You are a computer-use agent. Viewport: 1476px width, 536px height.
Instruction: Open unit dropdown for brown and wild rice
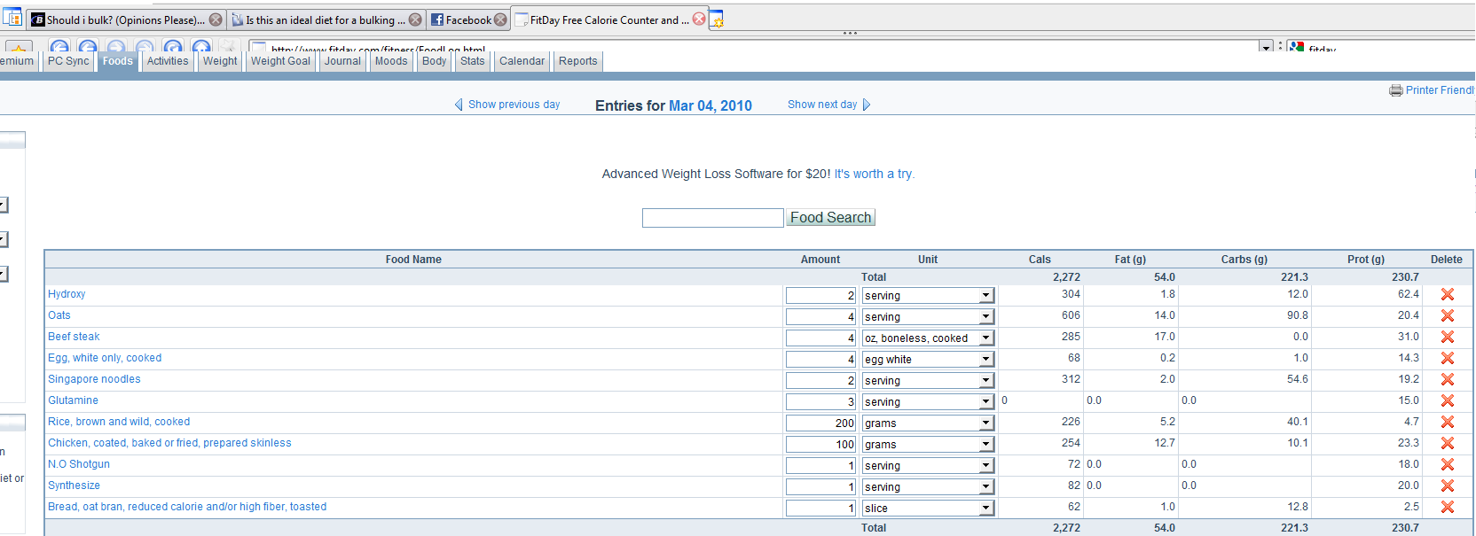click(985, 423)
